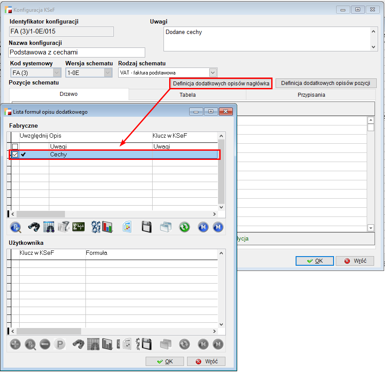Click the gears settings icon in Fabryczne toolbar
Viewport: 385px width, 372px height.
[95, 227]
